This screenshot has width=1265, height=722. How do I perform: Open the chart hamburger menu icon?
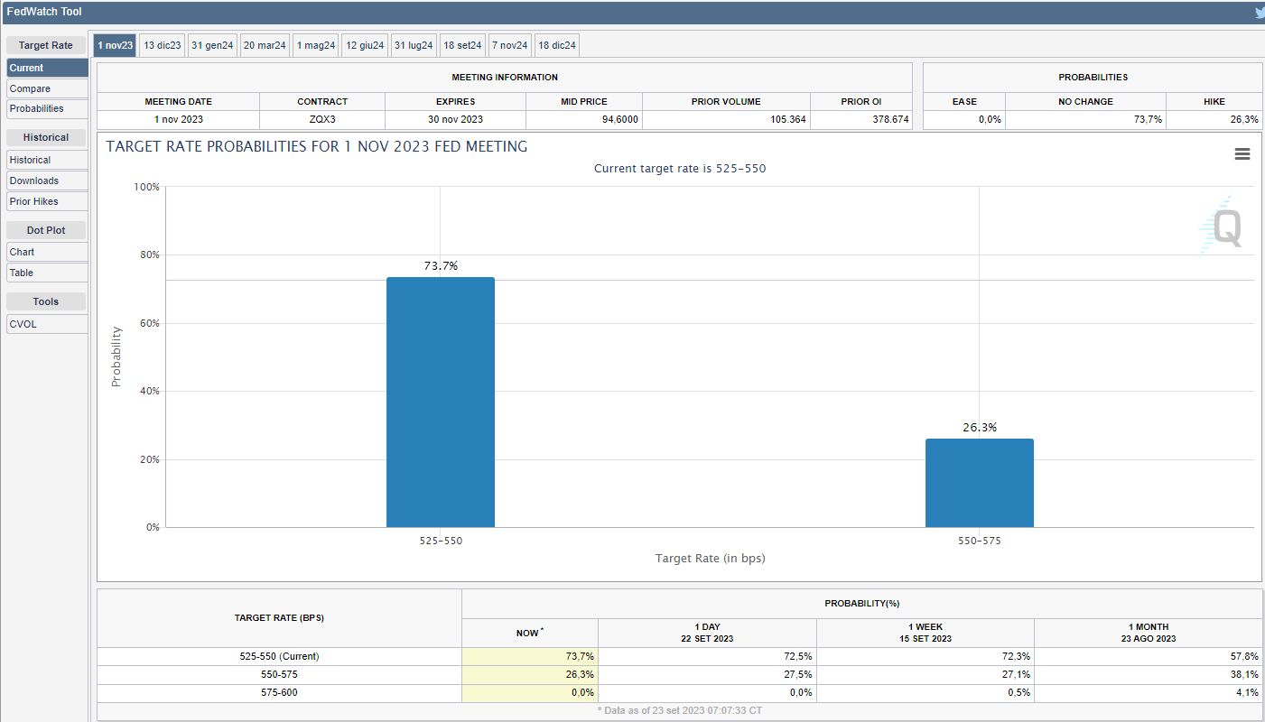pos(1242,154)
